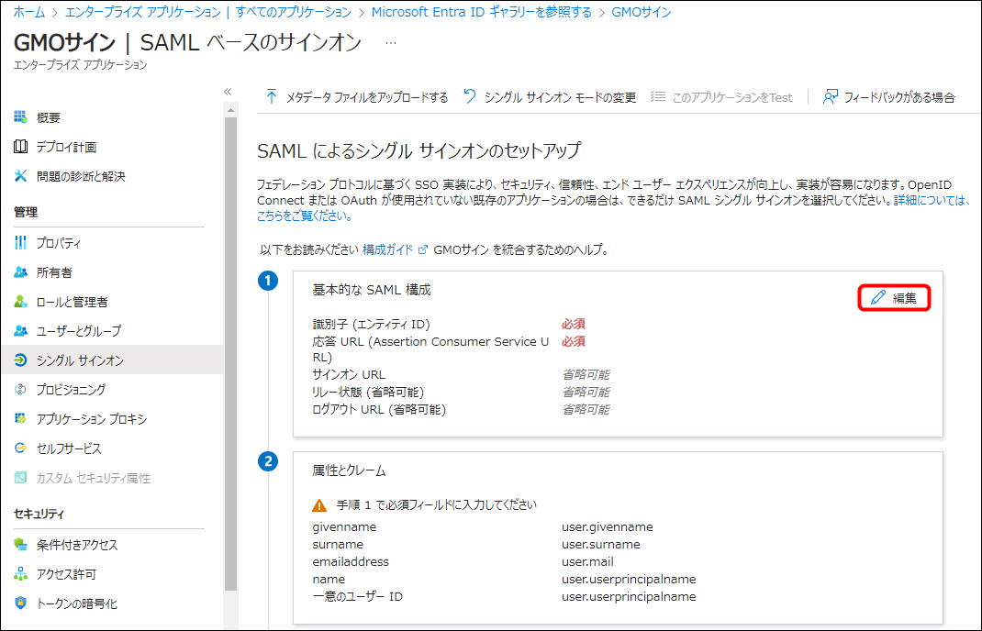This screenshot has height=631, width=982.
Task: Click the プロビジョニング sync icon
Action: [x=21, y=390]
